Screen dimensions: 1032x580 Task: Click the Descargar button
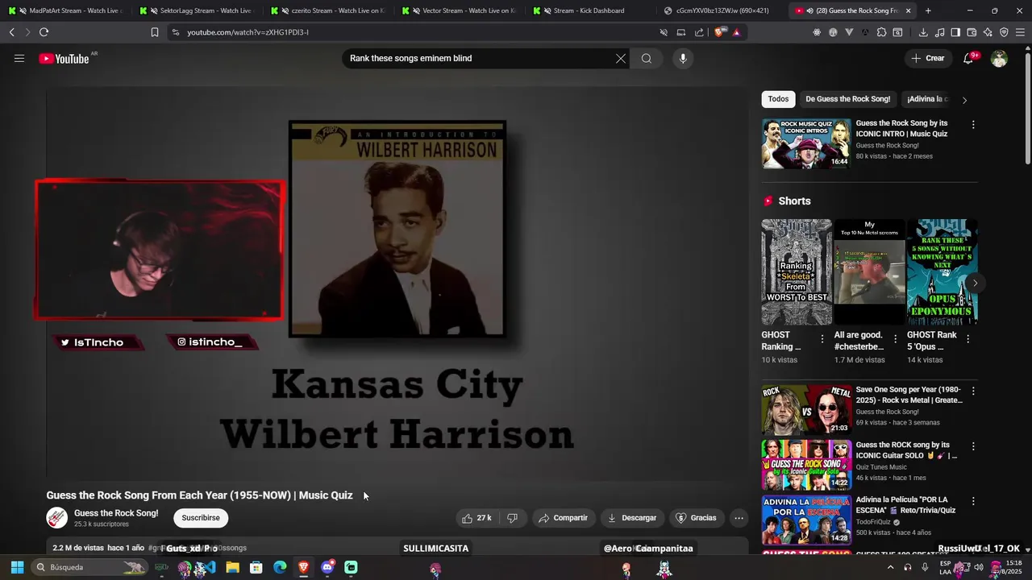632,518
